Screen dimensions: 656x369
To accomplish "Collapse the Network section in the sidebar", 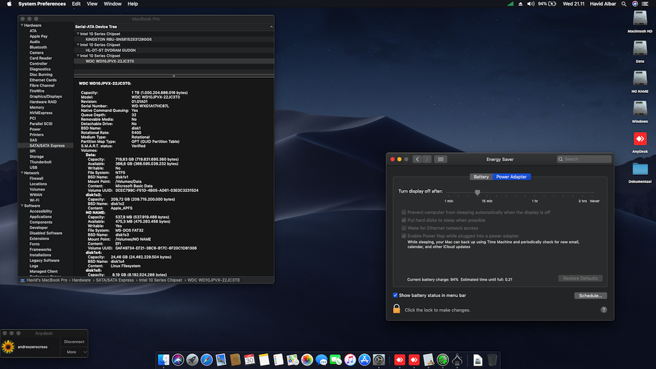I will click(x=21, y=173).
